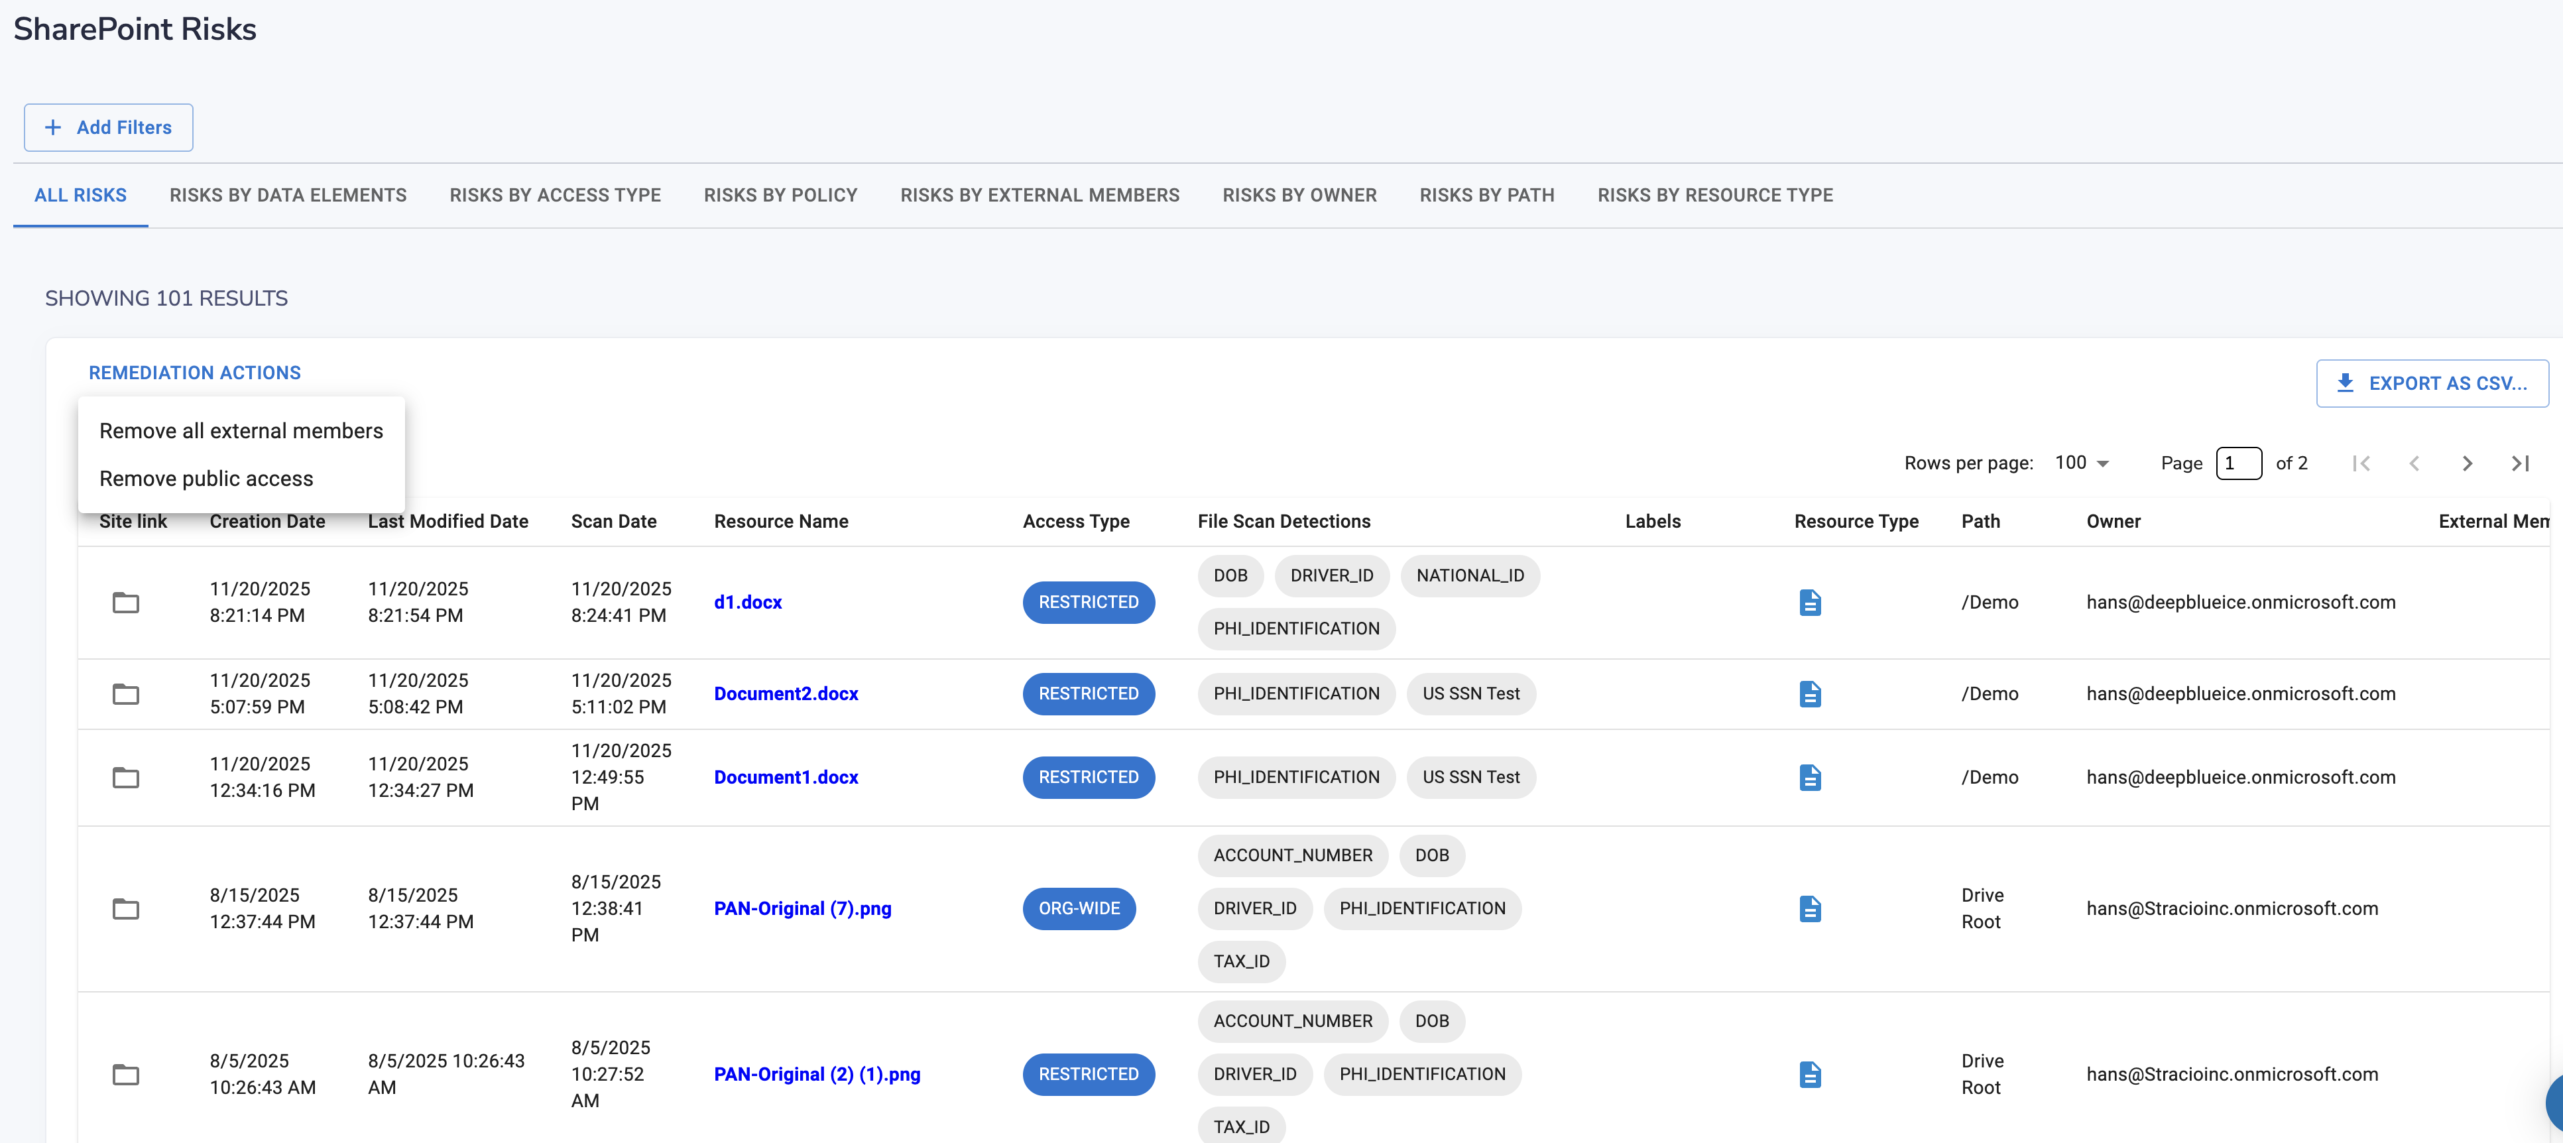Click Add Filters button
This screenshot has width=2563, height=1143.
point(109,127)
